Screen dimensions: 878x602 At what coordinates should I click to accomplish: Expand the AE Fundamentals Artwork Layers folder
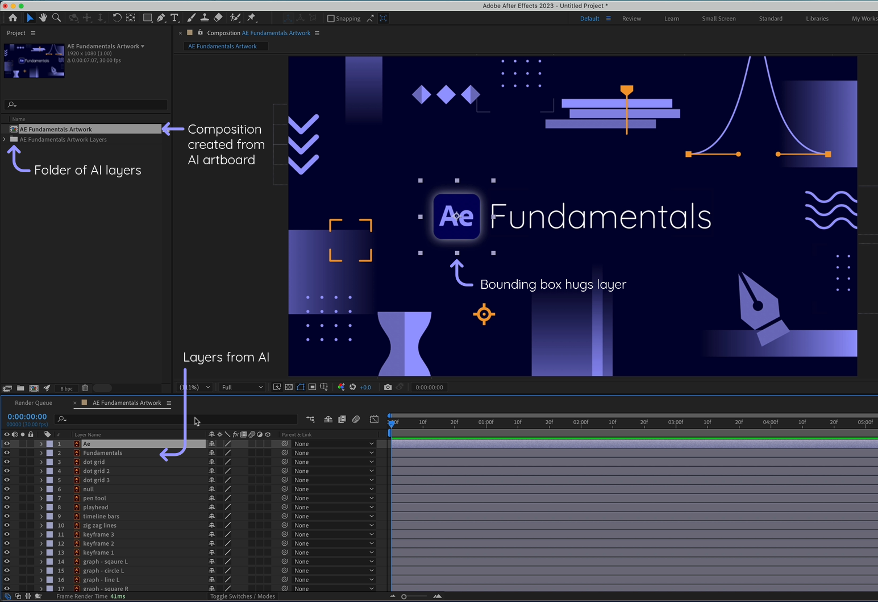tap(4, 139)
